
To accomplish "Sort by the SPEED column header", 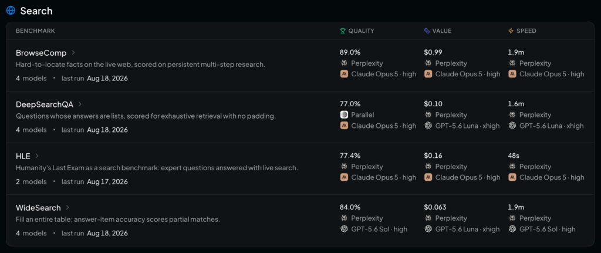I will coord(522,31).
